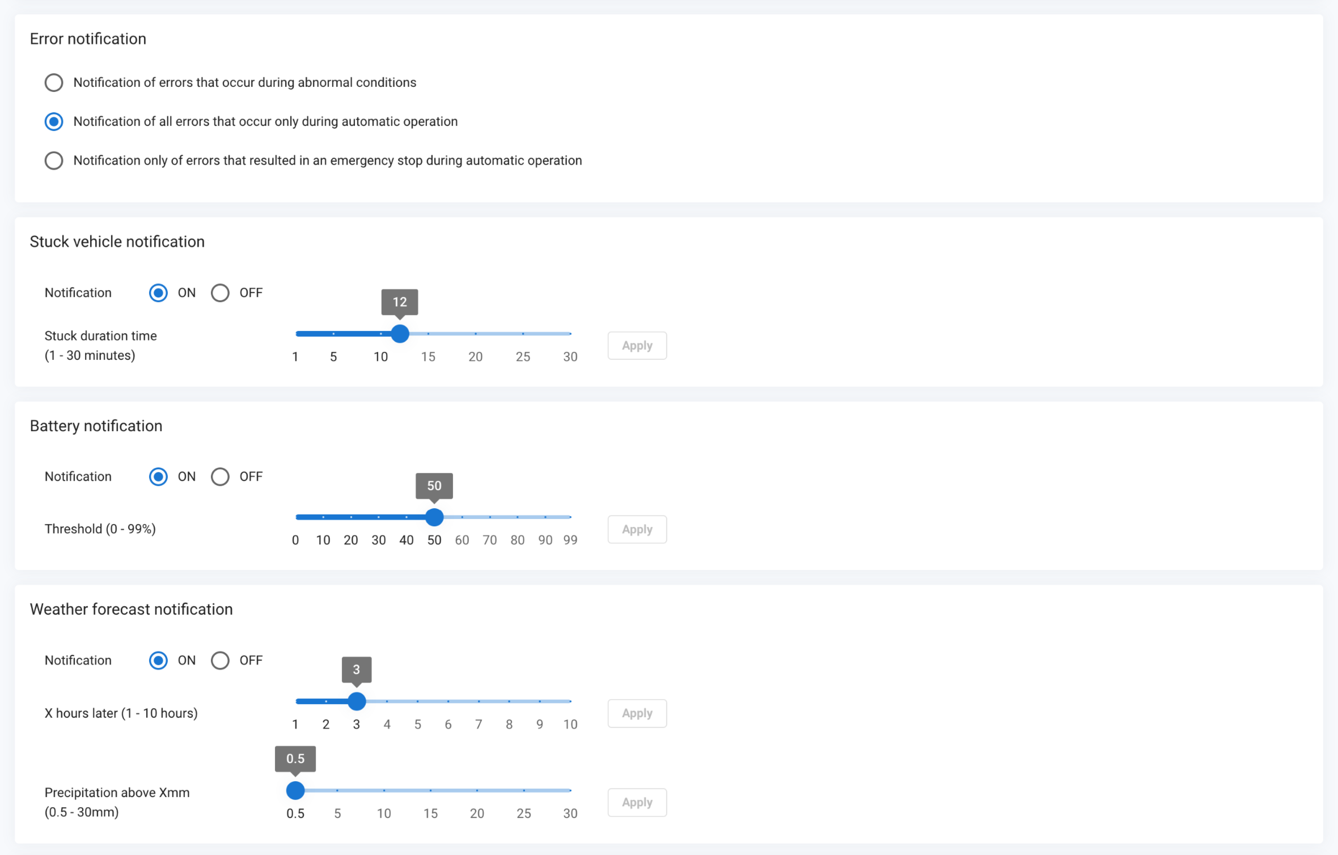Set stuck duration slider to 20 mark
The width and height of the screenshot is (1338, 855).
click(x=476, y=334)
